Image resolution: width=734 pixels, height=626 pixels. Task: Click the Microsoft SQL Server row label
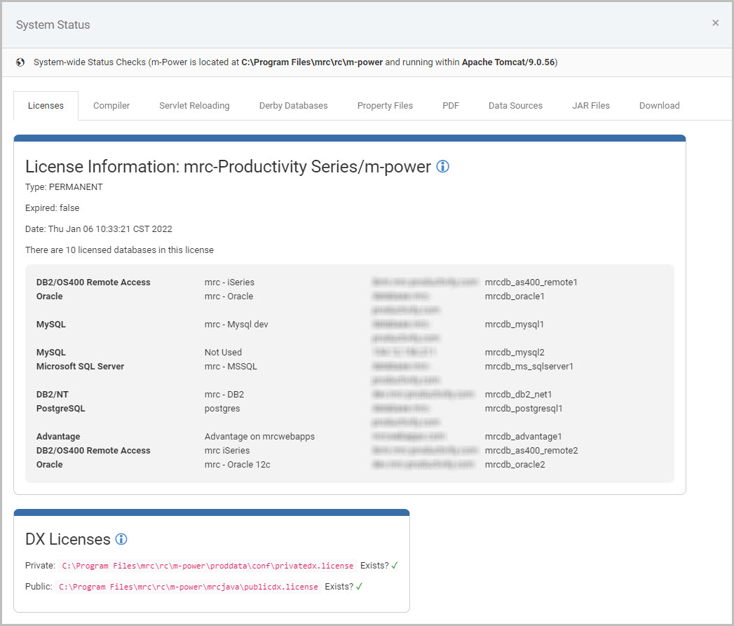click(x=80, y=367)
